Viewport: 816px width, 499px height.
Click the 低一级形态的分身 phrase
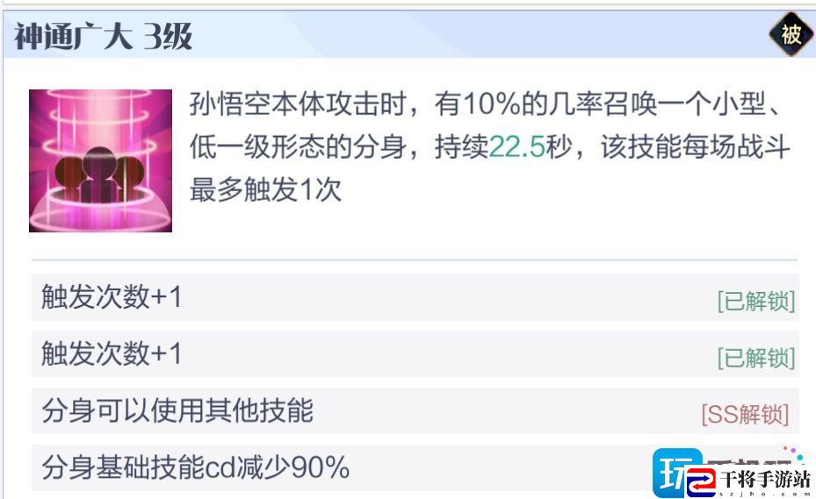pyautogui.click(x=298, y=146)
